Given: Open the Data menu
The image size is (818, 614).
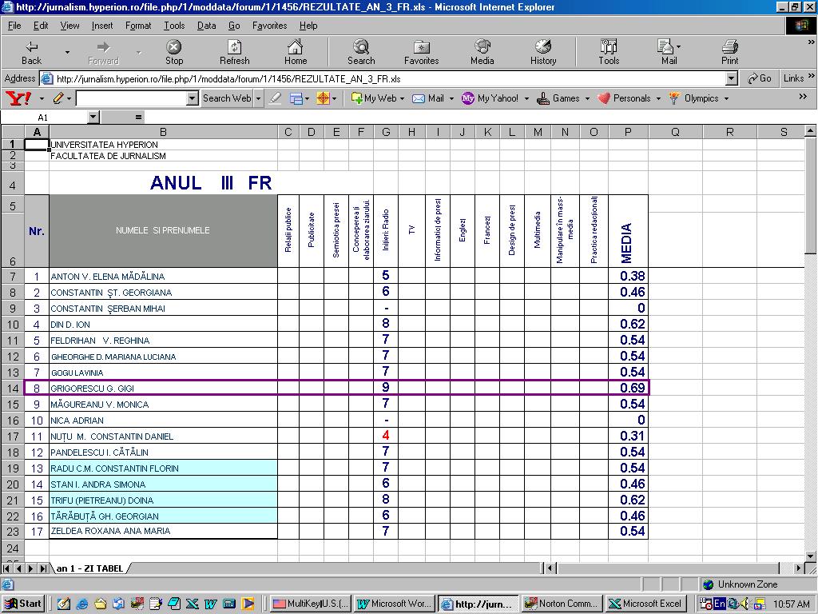Looking at the screenshot, I should pos(206,26).
